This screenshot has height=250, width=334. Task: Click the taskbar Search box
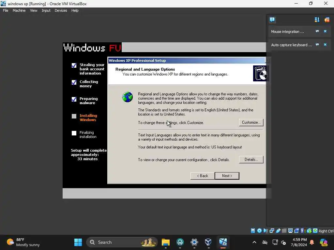click(122, 242)
